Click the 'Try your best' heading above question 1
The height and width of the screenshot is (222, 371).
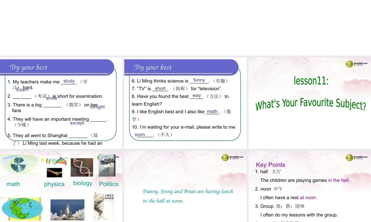pyautogui.click(x=29, y=67)
